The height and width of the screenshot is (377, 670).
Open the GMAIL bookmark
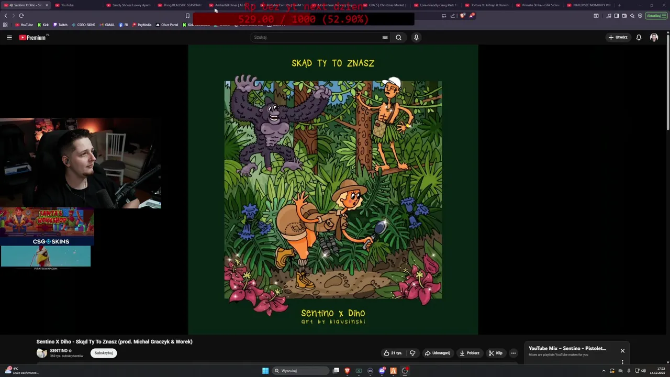(x=107, y=25)
